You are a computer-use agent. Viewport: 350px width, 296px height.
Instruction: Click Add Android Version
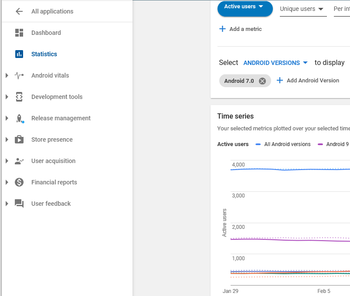pos(308,81)
